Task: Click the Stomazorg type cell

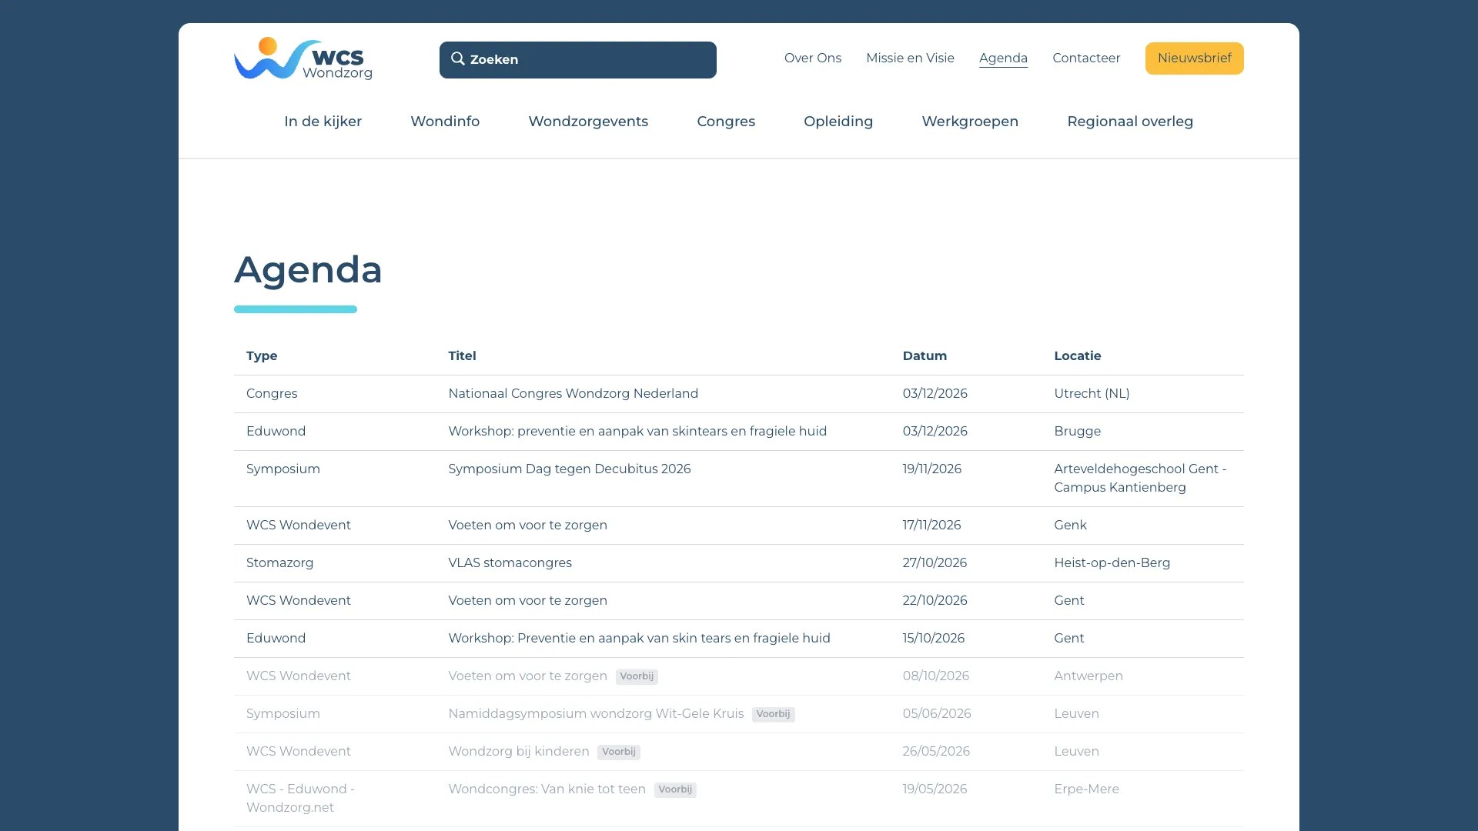Action: 279,563
